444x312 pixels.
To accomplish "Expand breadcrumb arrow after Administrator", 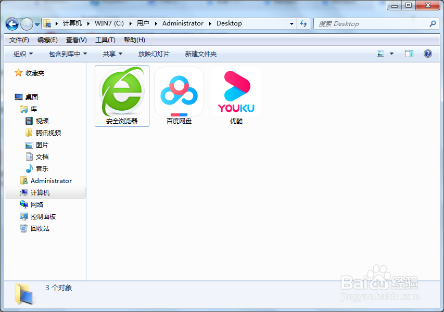I will click(x=210, y=23).
